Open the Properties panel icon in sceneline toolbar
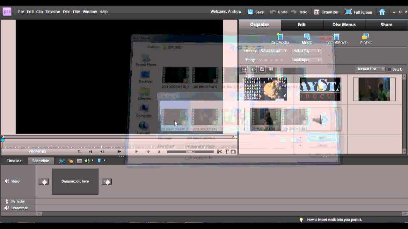This screenshot has width=408, height=229. pyautogui.click(x=79, y=161)
